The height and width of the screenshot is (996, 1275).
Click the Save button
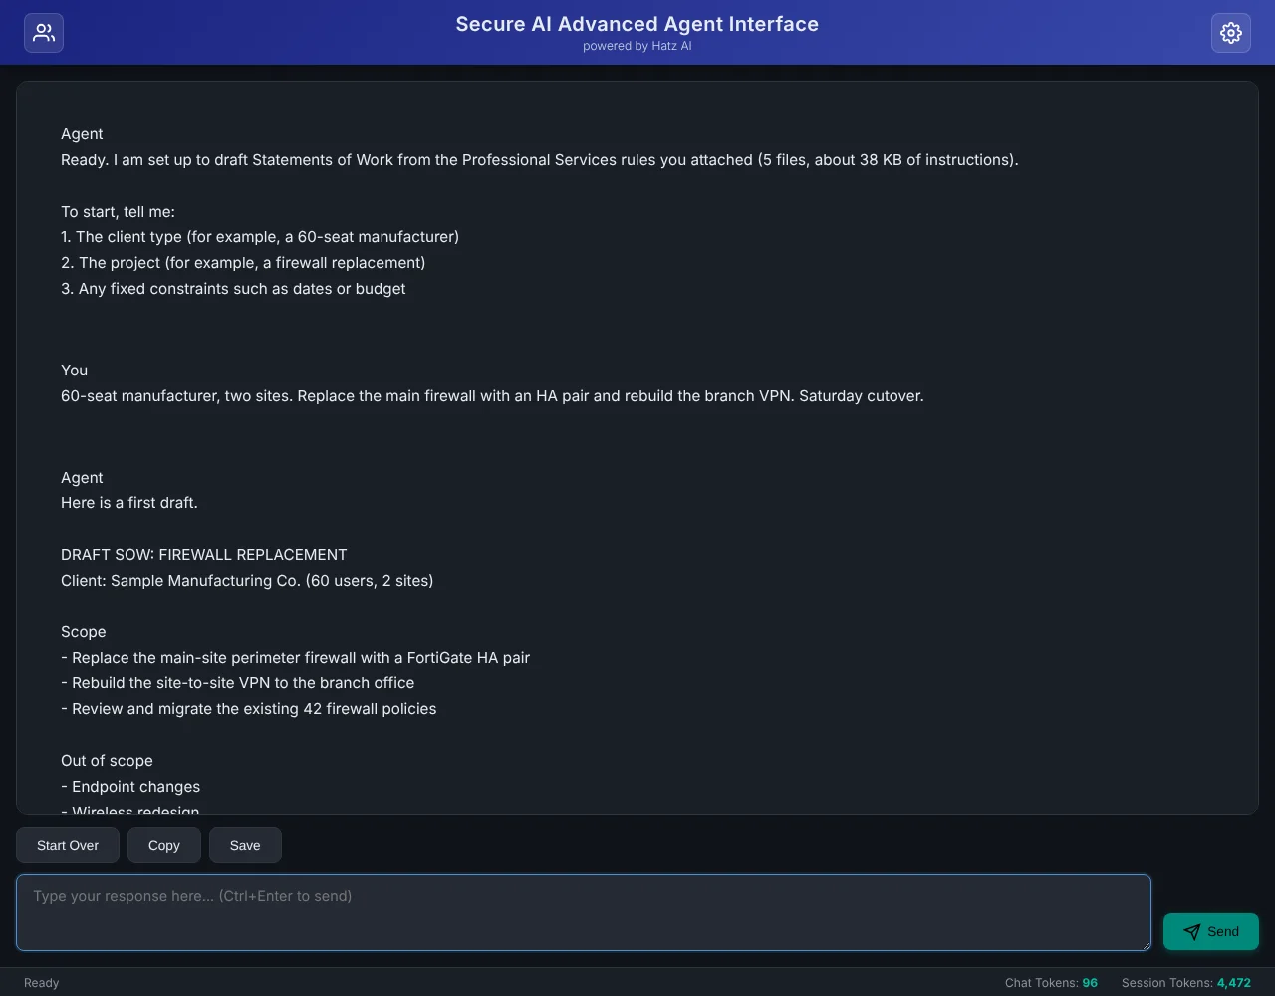(245, 845)
